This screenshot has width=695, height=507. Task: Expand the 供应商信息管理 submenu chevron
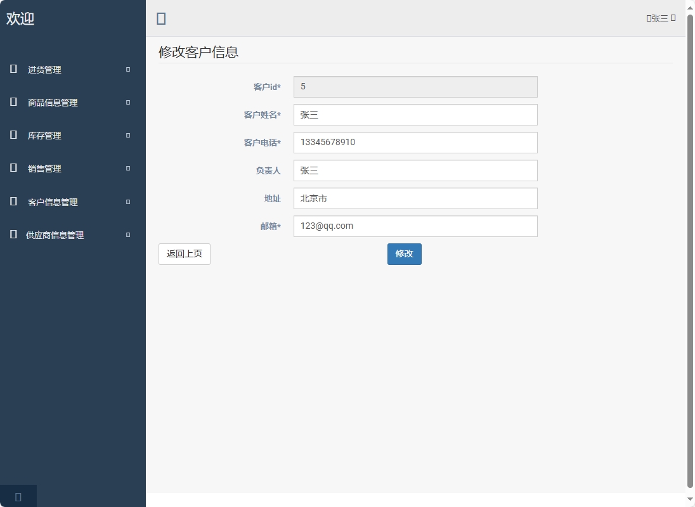point(127,234)
